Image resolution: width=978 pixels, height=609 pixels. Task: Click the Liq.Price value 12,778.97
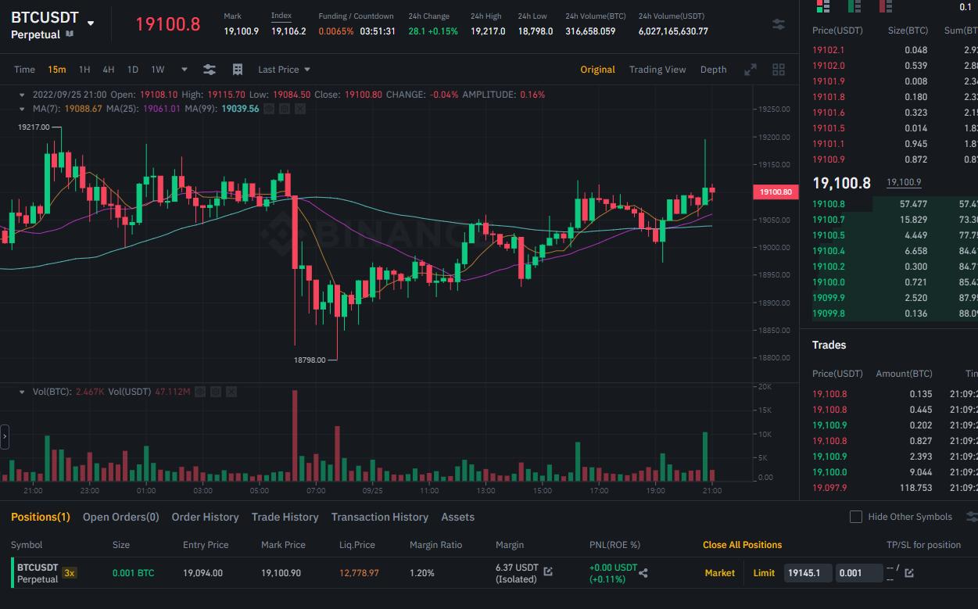click(359, 573)
